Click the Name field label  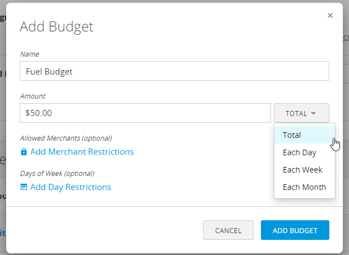pos(29,54)
